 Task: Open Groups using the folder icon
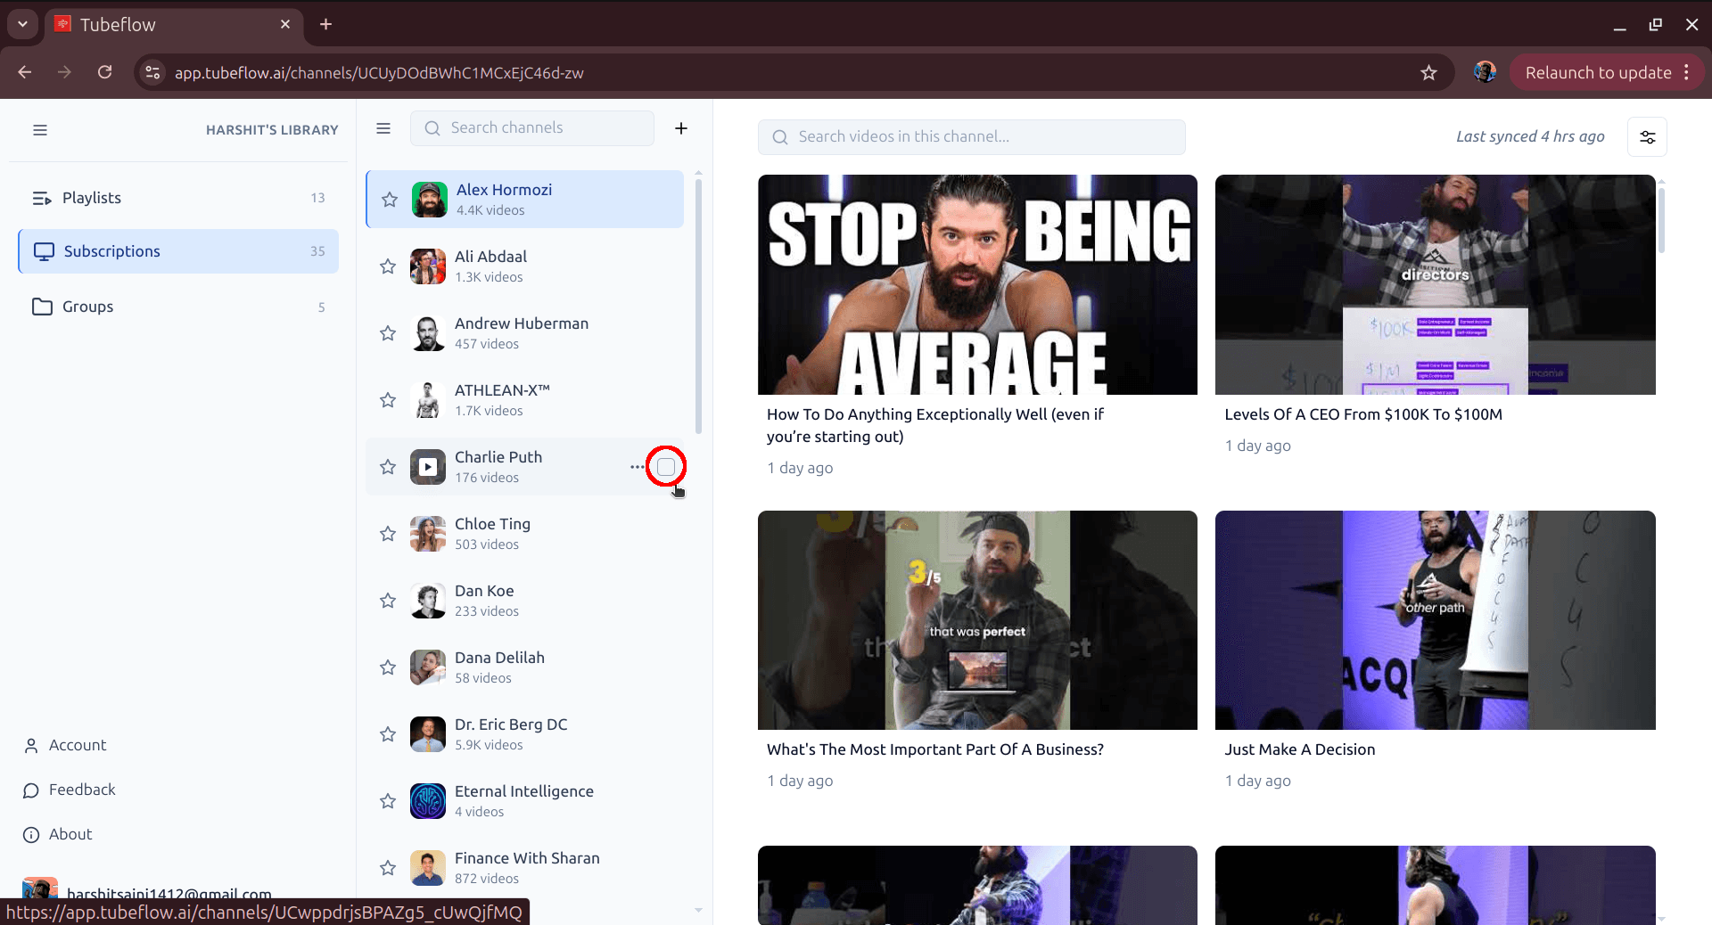(x=41, y=307)
